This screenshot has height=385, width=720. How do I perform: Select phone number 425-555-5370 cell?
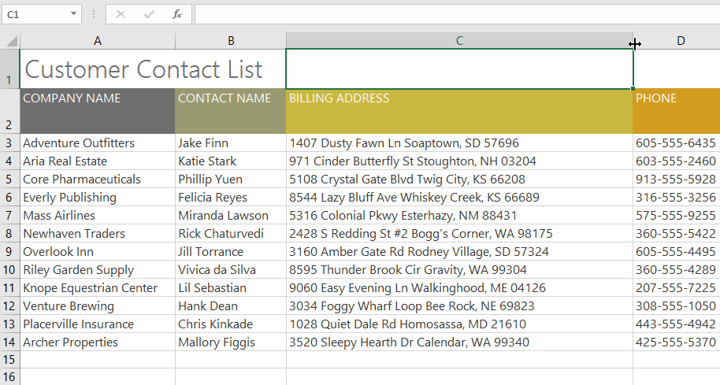coord(676,342)
